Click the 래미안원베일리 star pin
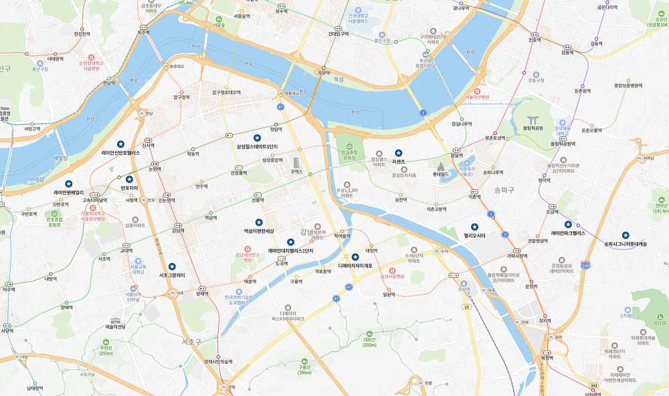 (68, 184)
